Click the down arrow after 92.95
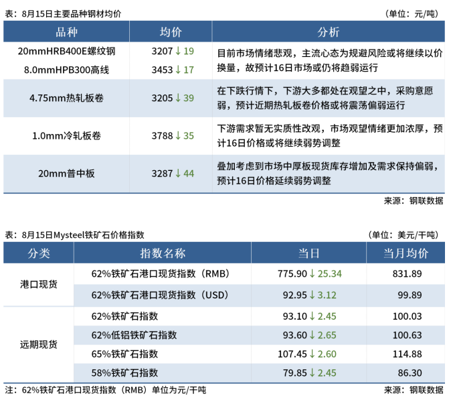This screenshot has width=449, height=400. 313,295
